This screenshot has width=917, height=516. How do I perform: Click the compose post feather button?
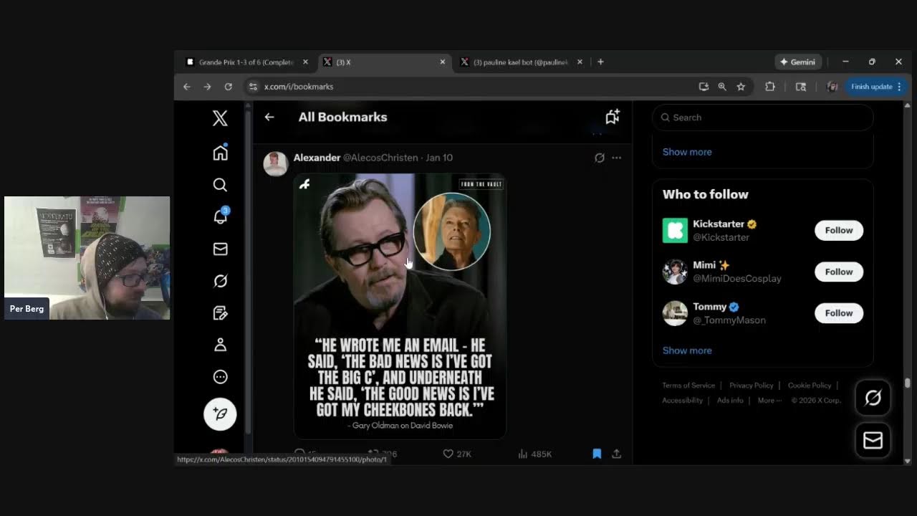click(x=220, y=414)
